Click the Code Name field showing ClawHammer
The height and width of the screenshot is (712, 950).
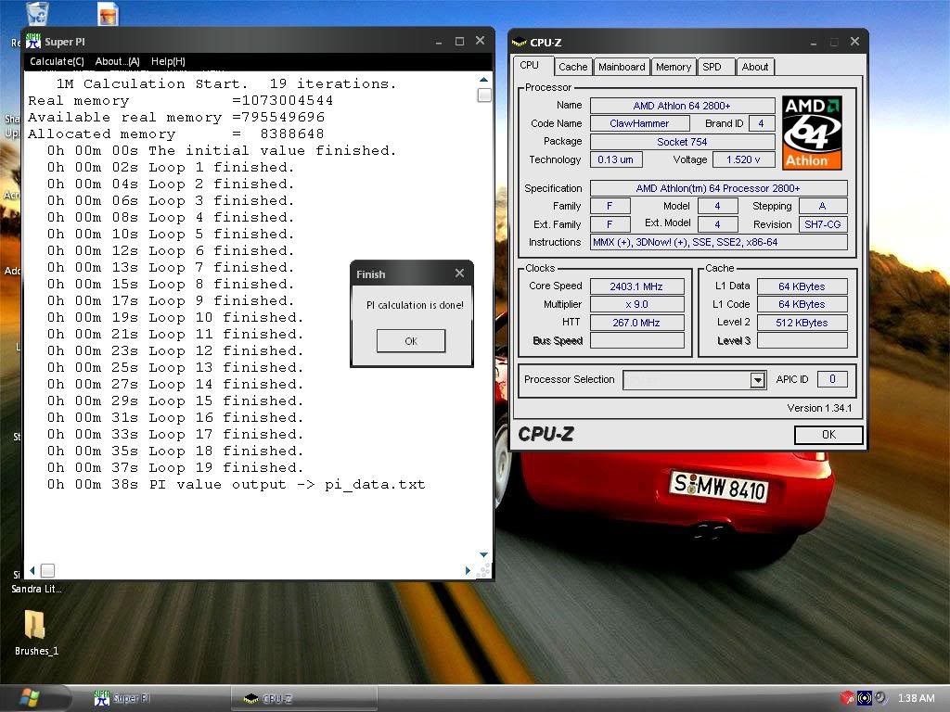tap(640, 123)
